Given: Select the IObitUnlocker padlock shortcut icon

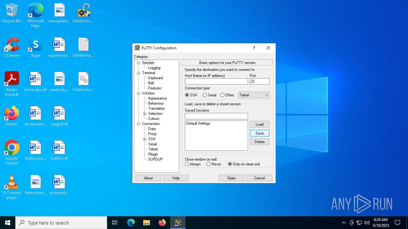Looking at the screenshot, I should [x=83, y=13].
